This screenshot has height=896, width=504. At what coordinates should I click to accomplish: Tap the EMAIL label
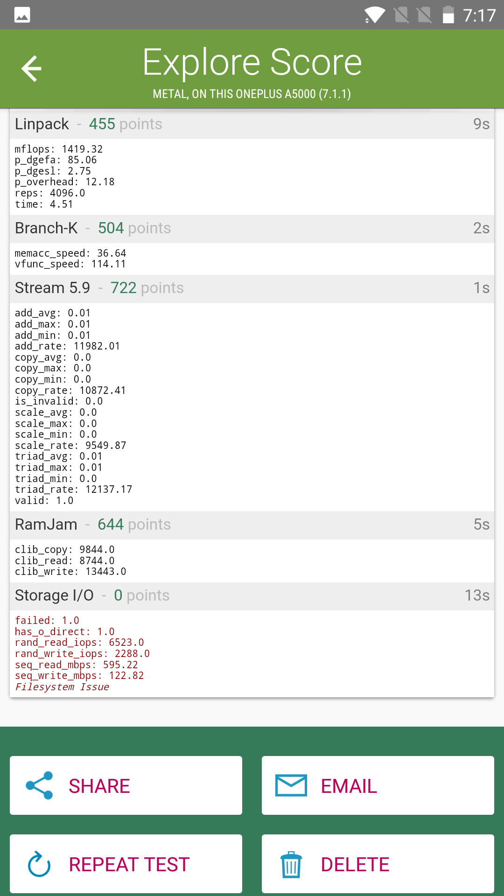click(x=349, y=786)
